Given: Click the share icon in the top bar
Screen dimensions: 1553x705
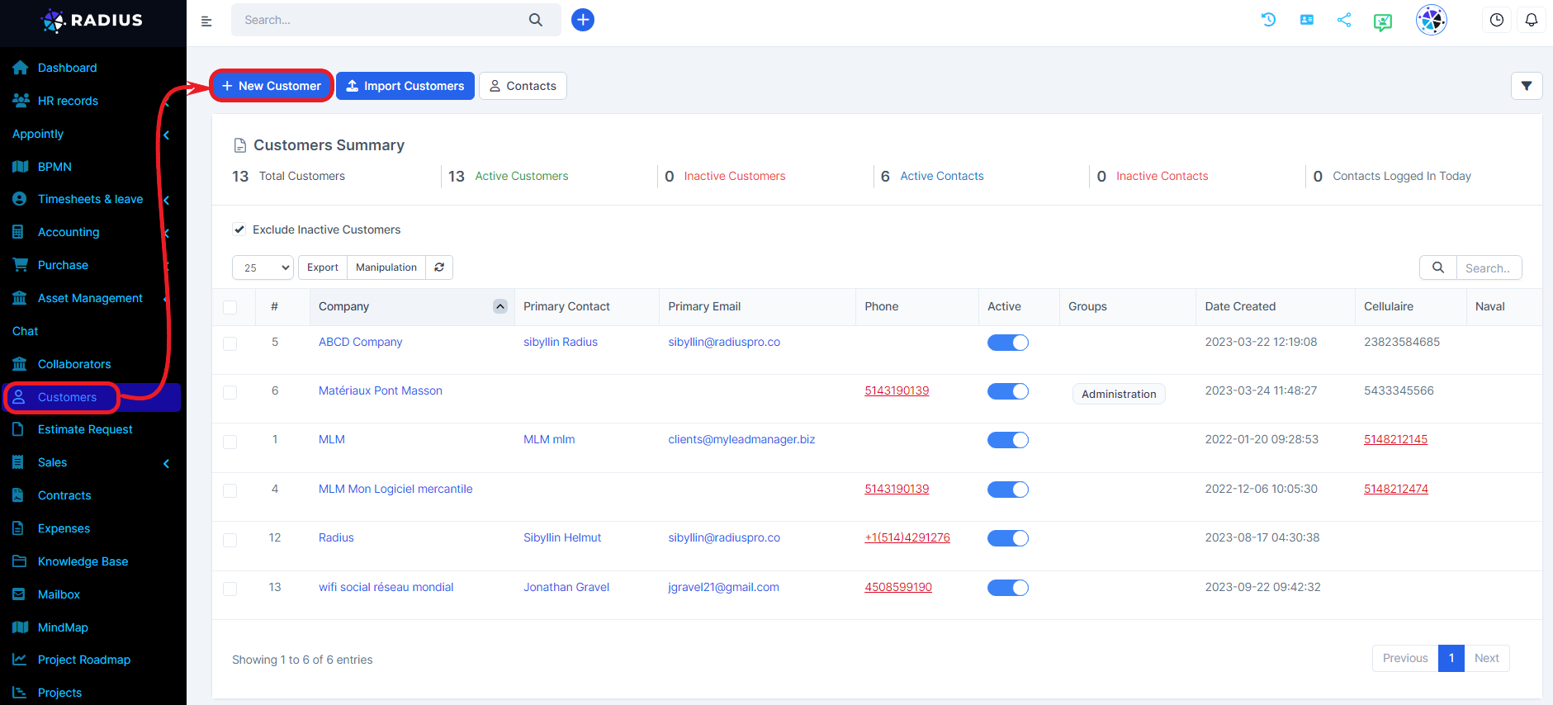Looking at the screenshot, I should click(1344, 19).
